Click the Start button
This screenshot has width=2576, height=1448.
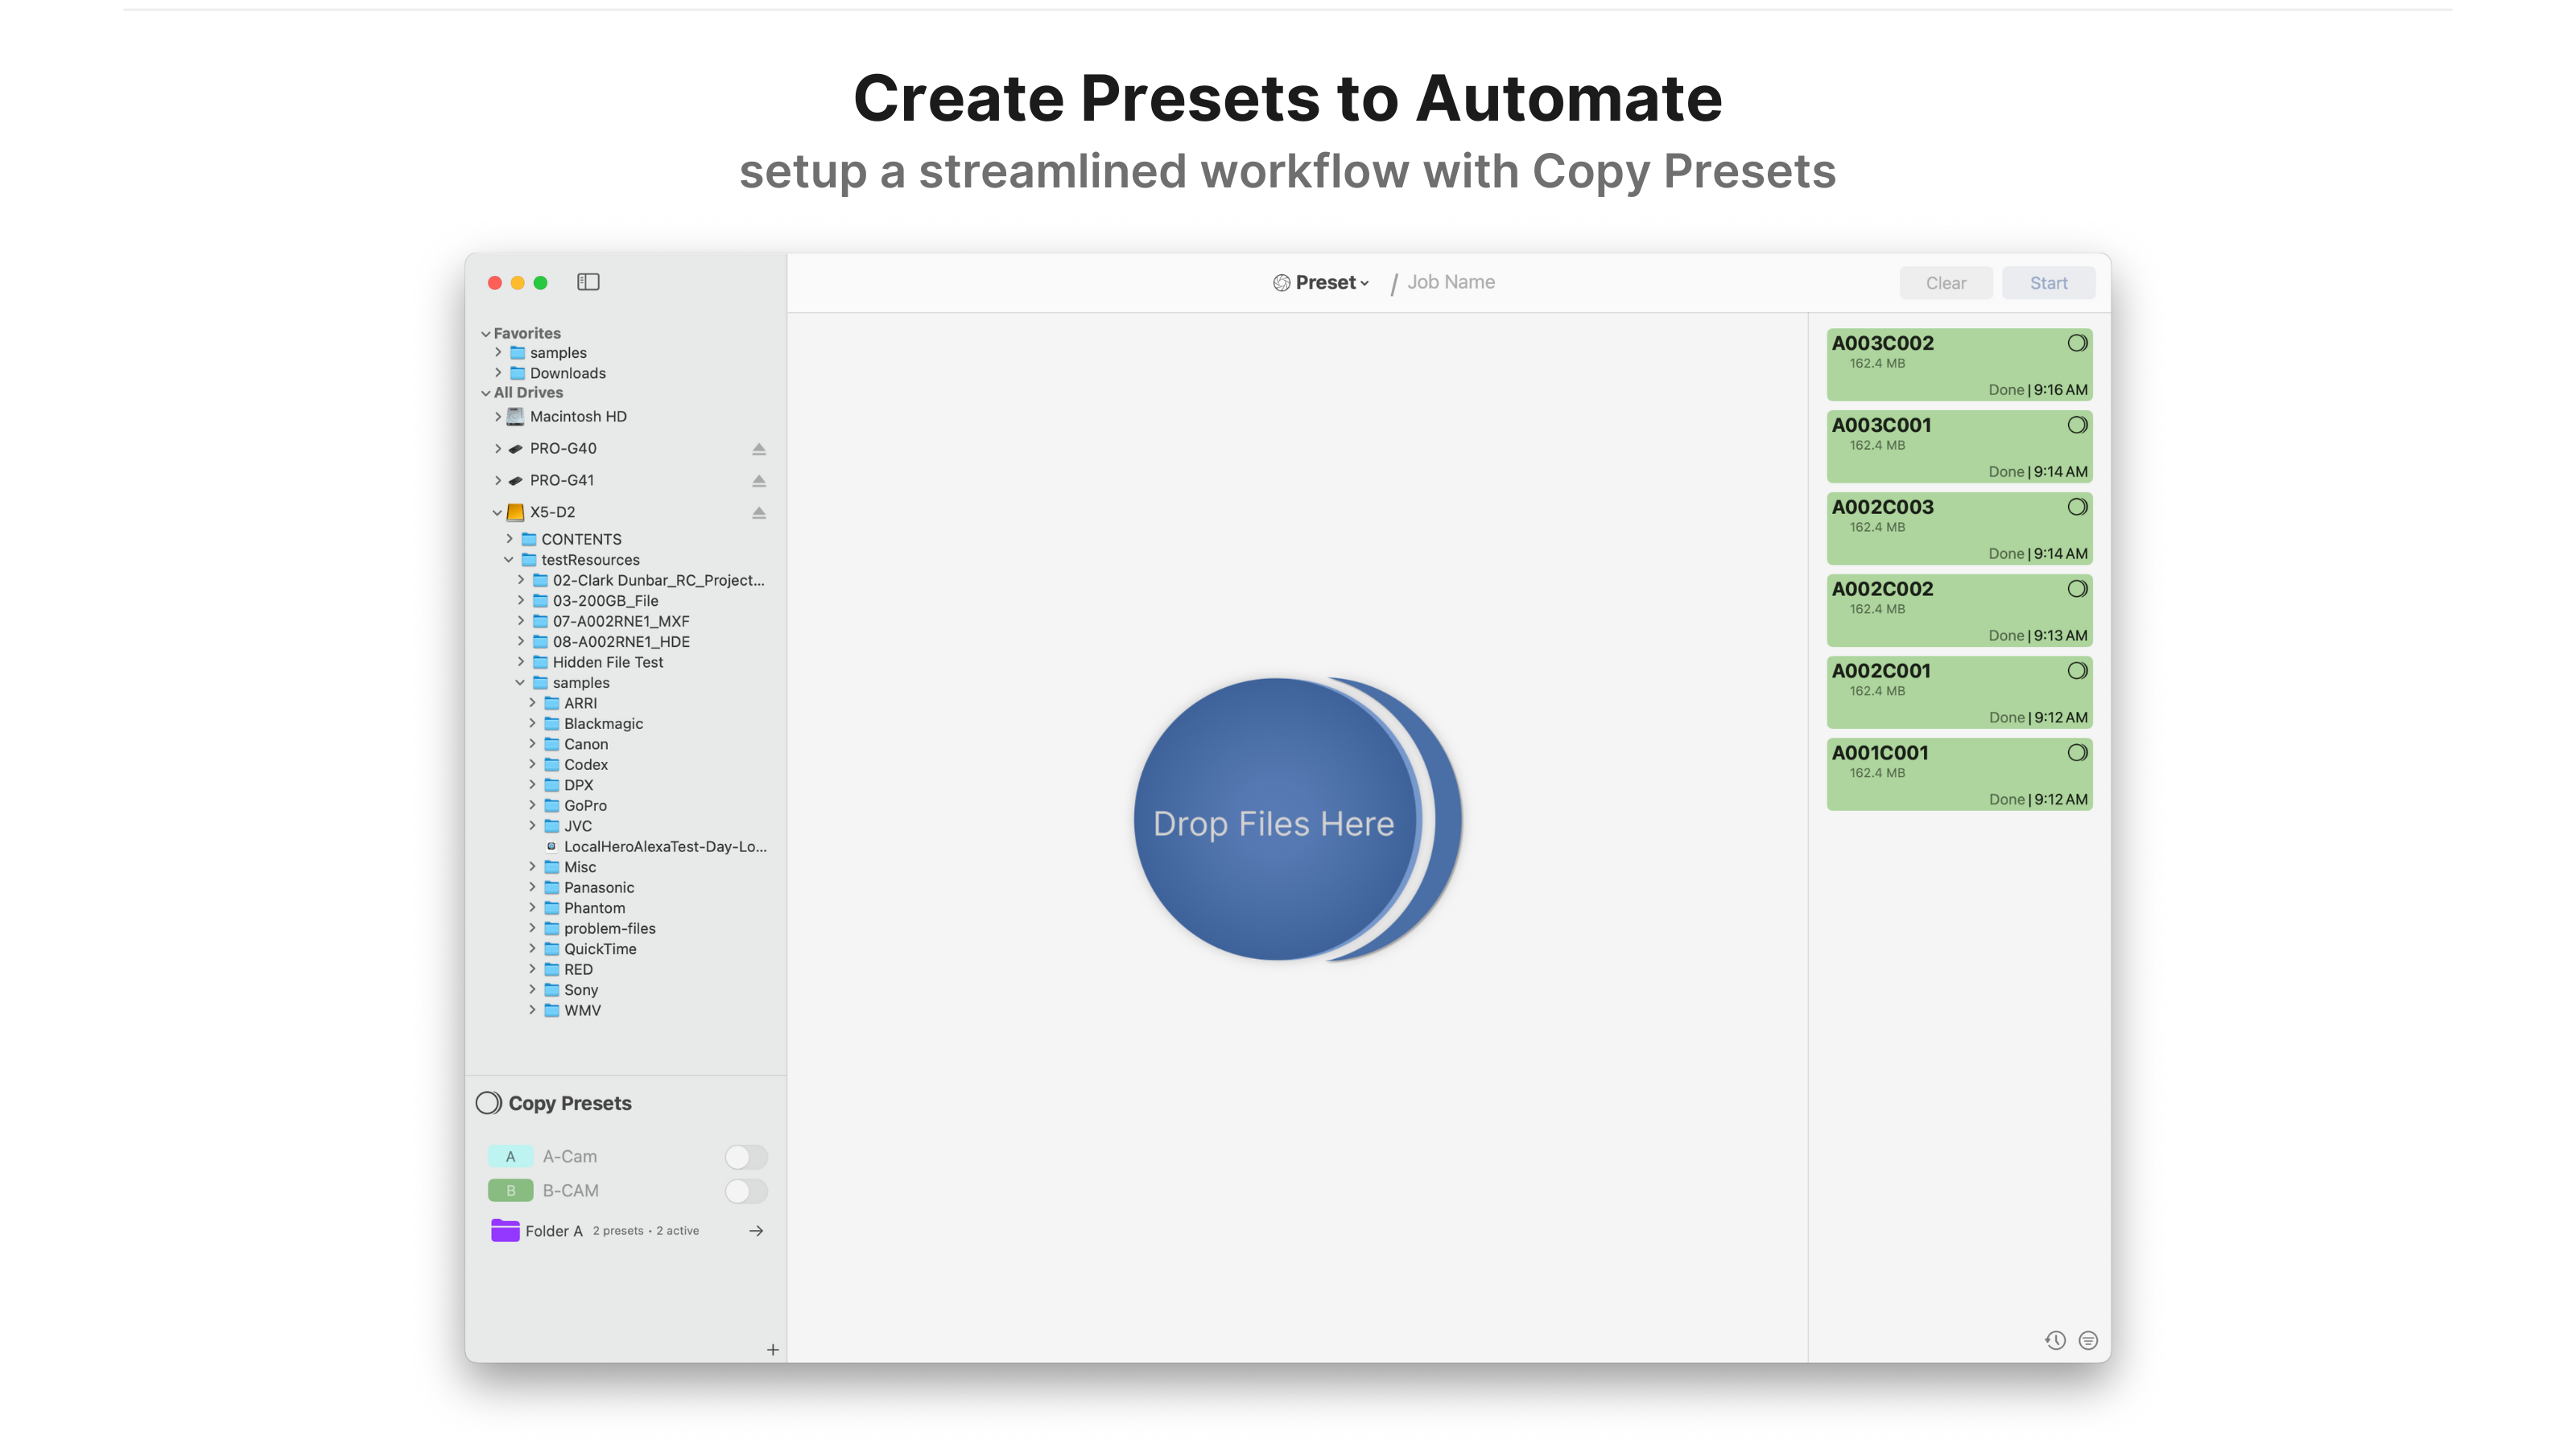(x=2048, y=283)
